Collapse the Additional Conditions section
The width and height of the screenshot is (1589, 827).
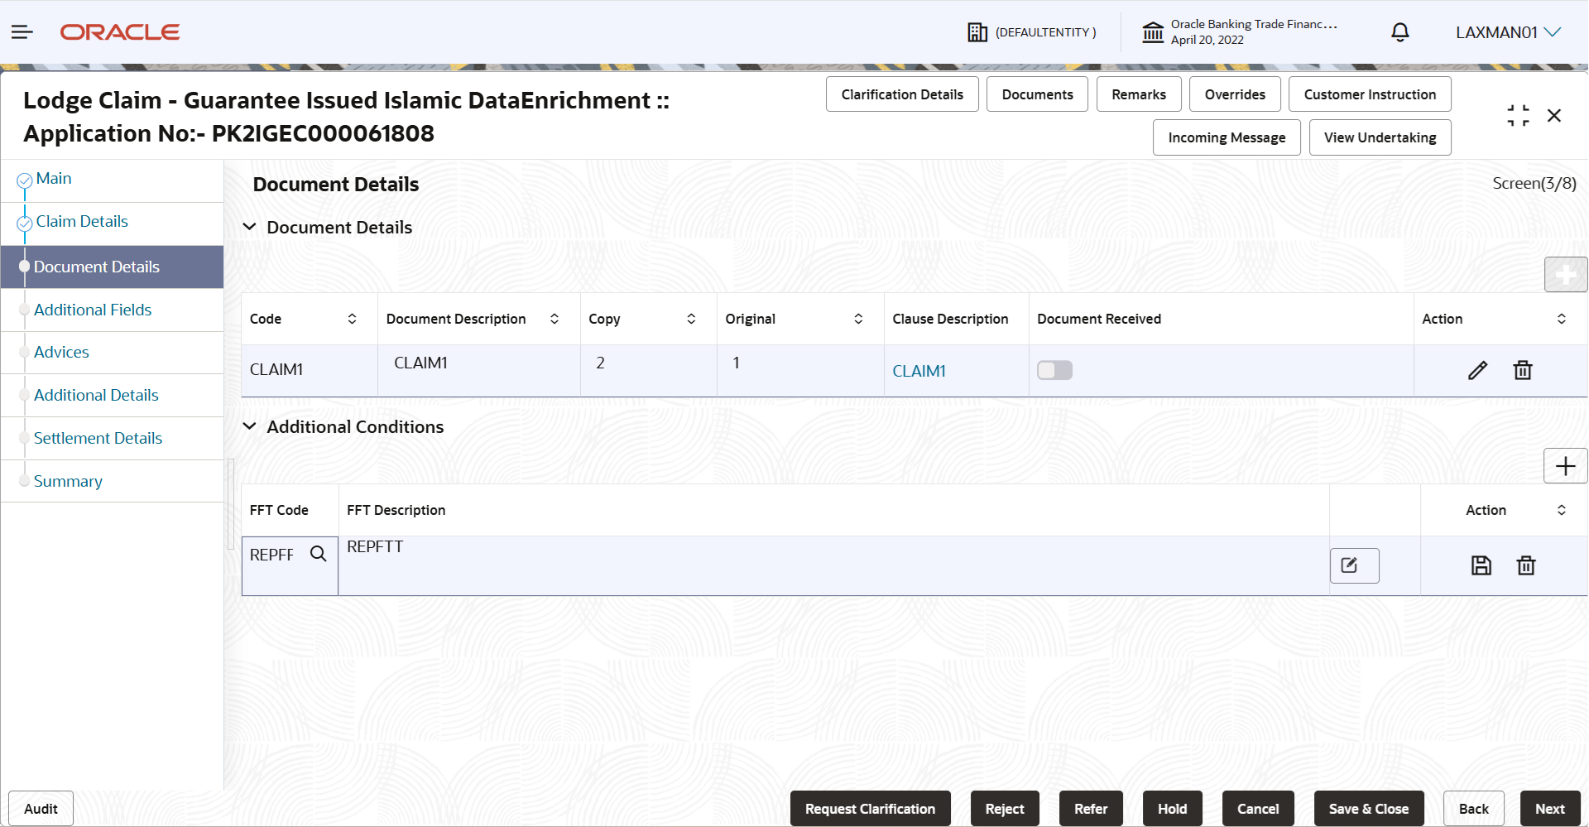(250, 426)
